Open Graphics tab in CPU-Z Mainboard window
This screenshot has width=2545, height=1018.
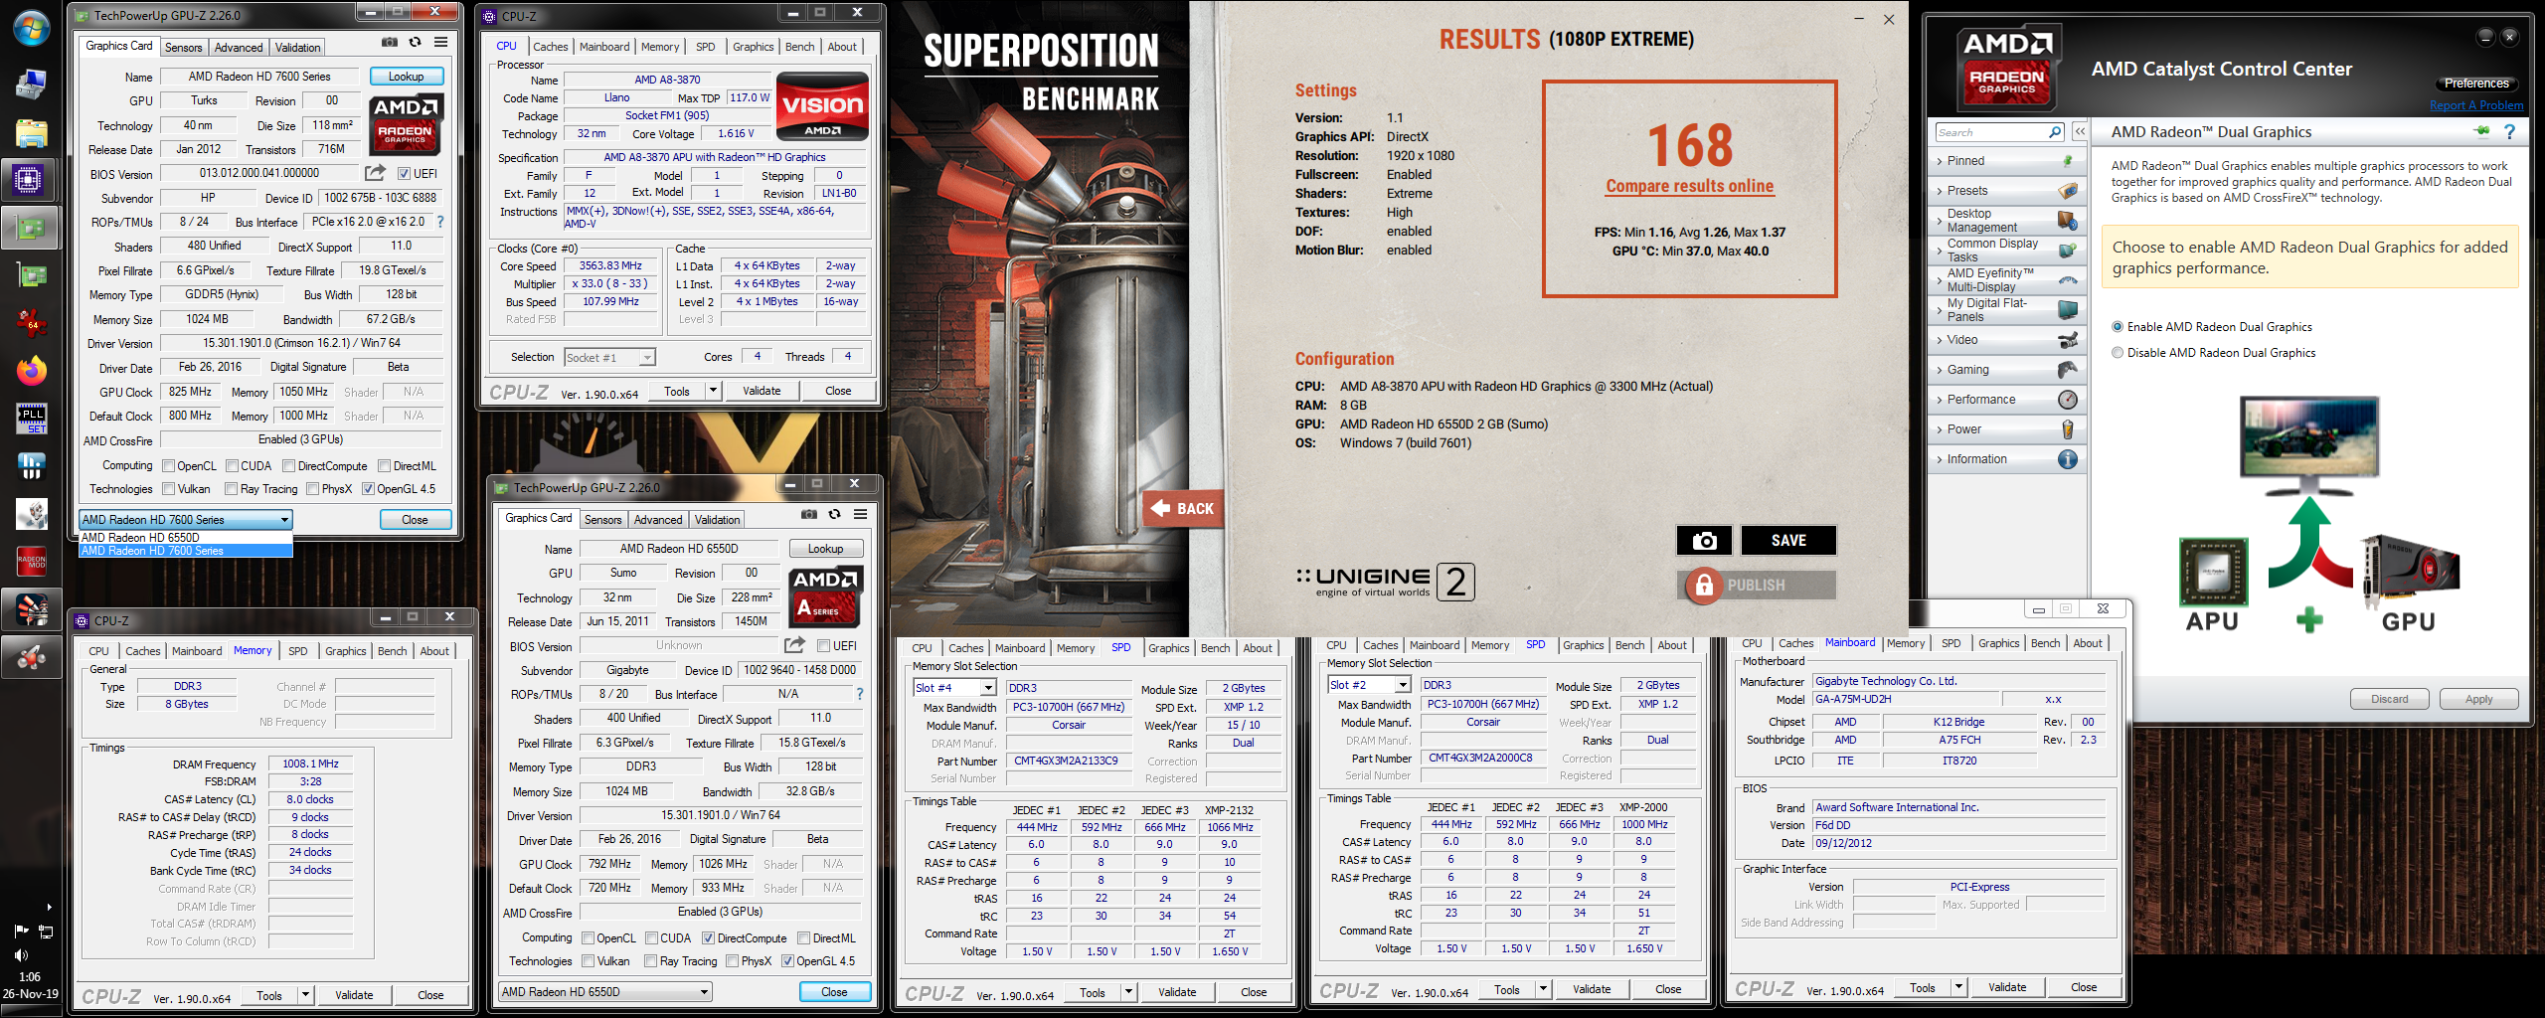[1998, 643]
